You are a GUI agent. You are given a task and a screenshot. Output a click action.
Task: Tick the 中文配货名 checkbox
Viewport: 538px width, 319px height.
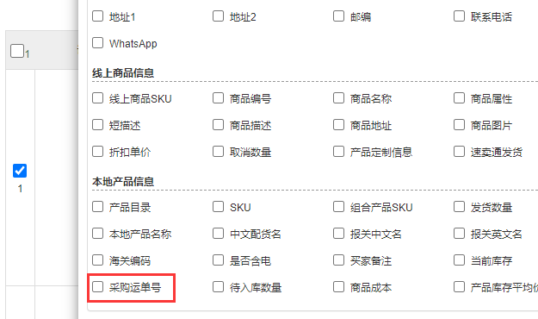(x=219, y=234)
